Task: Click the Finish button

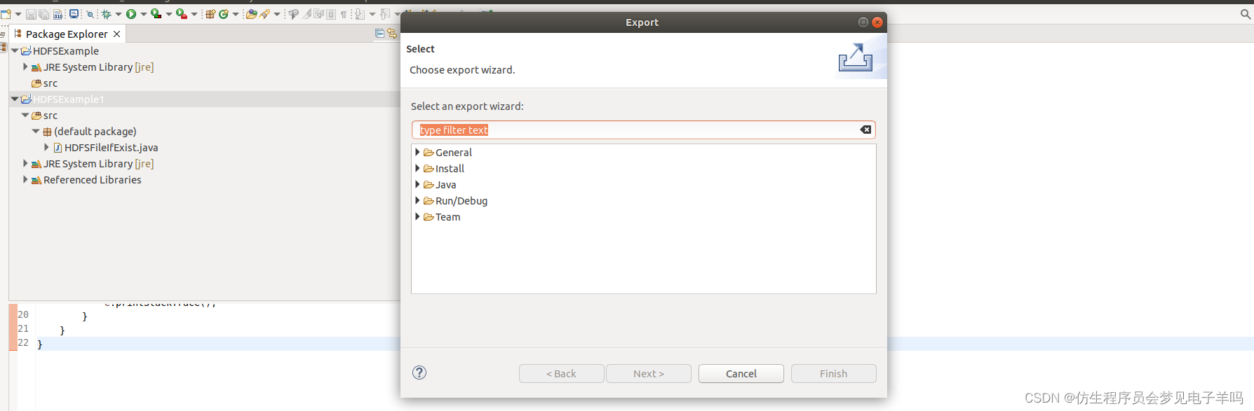Action: click(x=833, y=374)
